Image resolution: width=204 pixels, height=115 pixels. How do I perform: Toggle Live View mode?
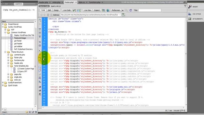coord(87,10)
